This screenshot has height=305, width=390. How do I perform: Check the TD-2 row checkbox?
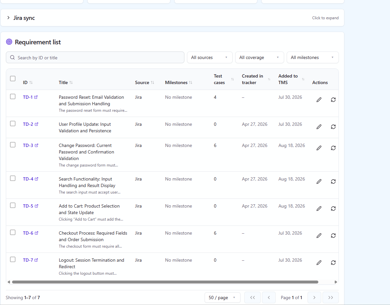[13, 123]
